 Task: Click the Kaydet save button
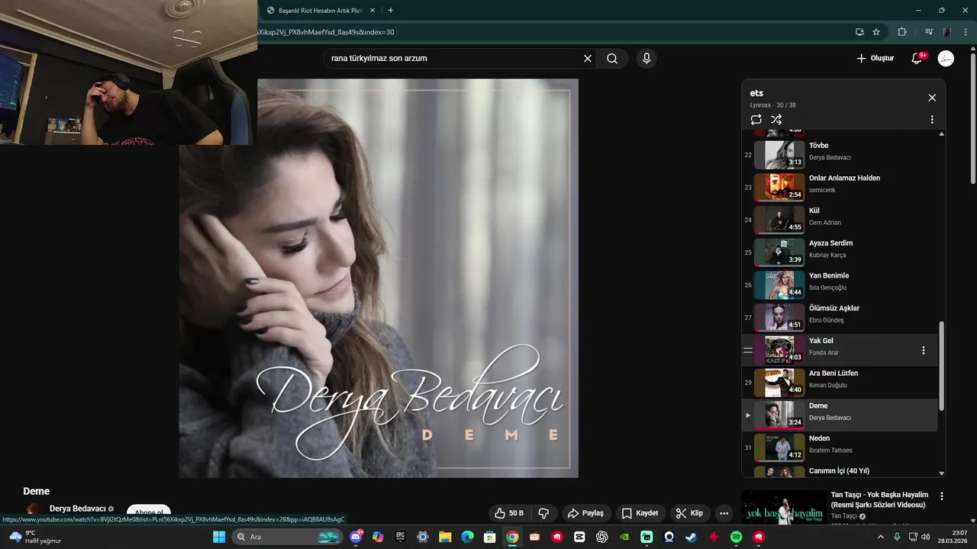640,513
